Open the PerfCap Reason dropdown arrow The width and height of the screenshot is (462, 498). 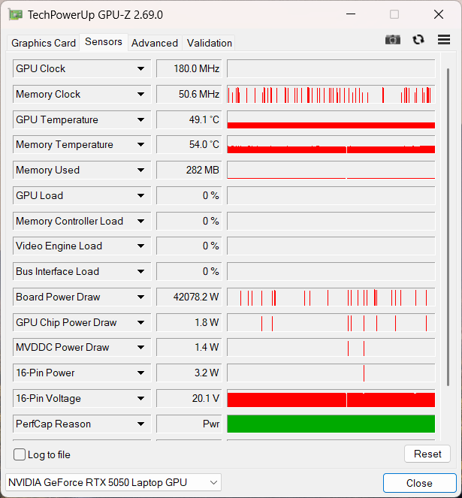click(140, 424)
